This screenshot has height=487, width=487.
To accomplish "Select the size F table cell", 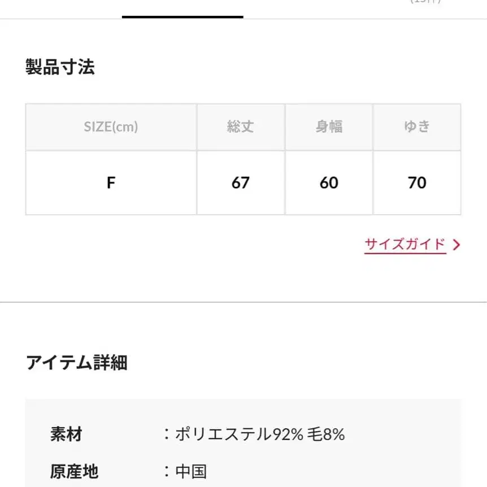I will click(x=111, y=182).
